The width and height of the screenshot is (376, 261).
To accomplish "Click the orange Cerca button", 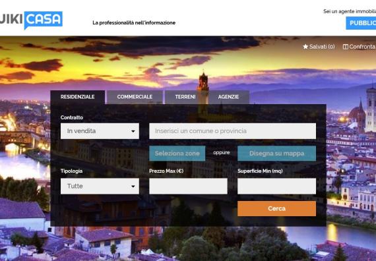I will (277, 208).
